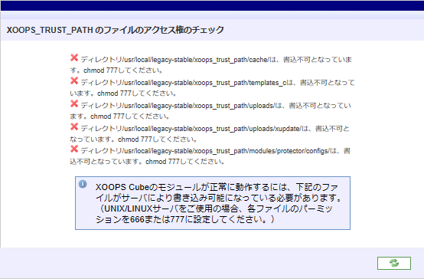This screenshot has width=424, height=279.
Task: Click the xoops_trust_path/cache/ error message
Action: 211,64
